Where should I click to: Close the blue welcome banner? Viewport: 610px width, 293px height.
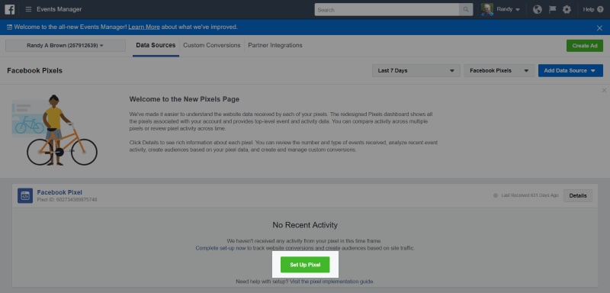599,27
